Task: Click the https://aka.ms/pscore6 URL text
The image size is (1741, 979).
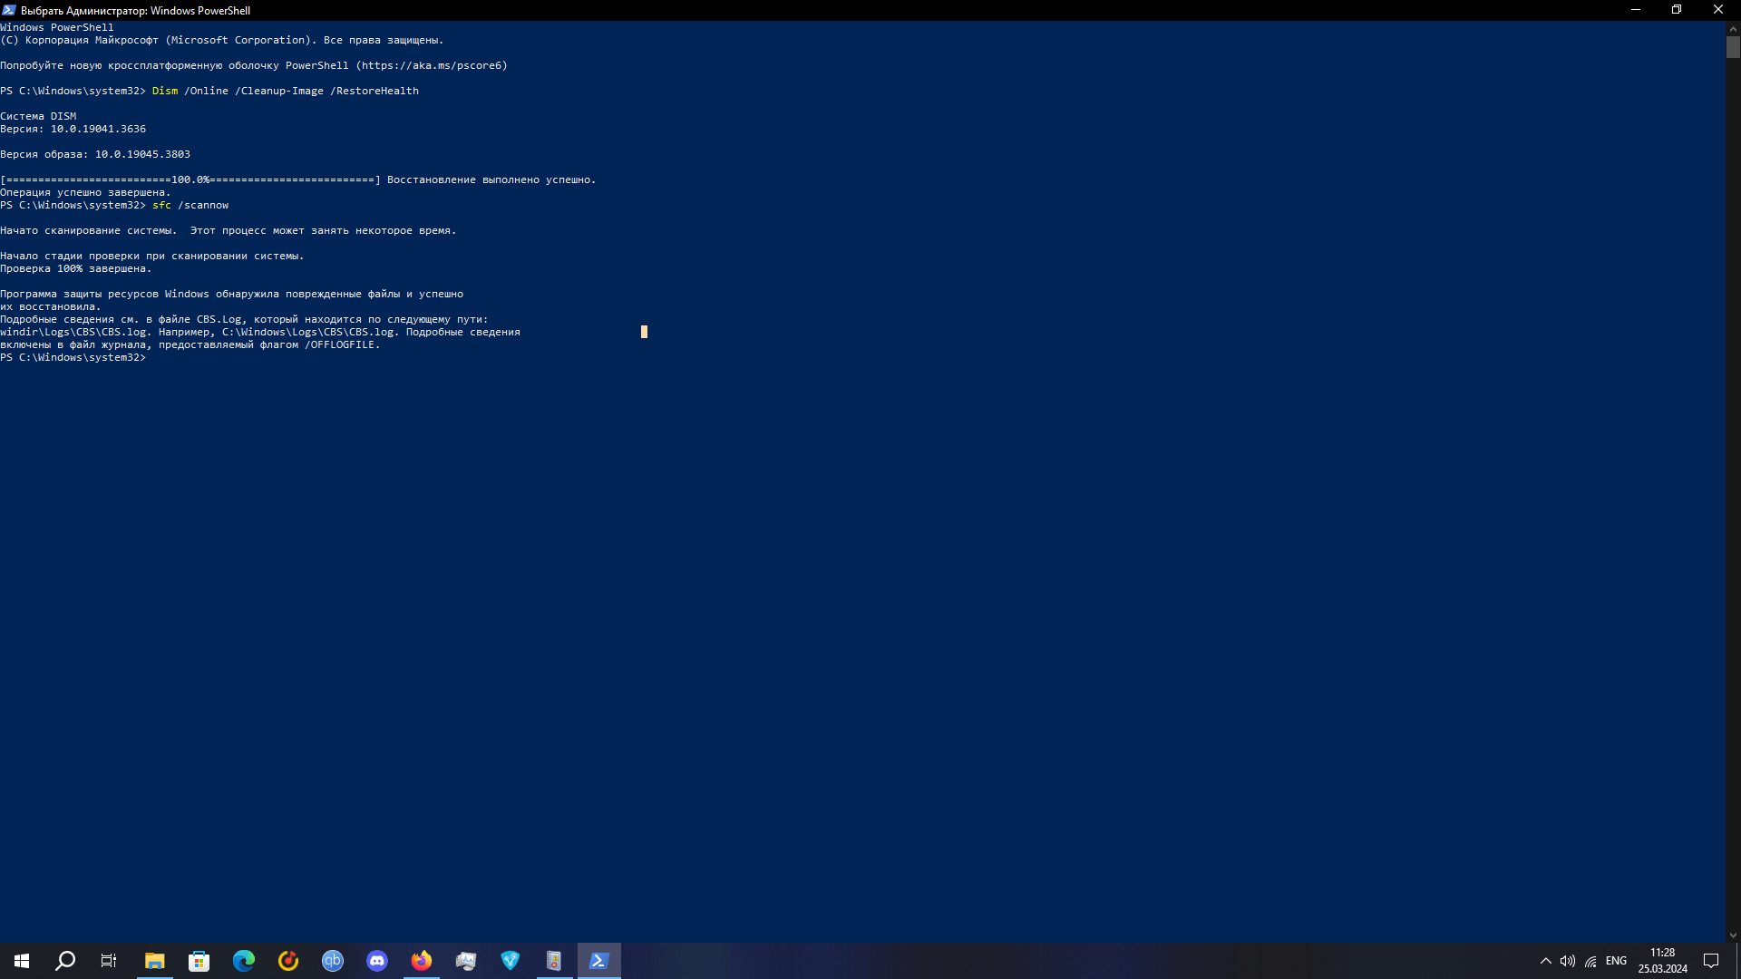Action: click(x=432, y=65)
